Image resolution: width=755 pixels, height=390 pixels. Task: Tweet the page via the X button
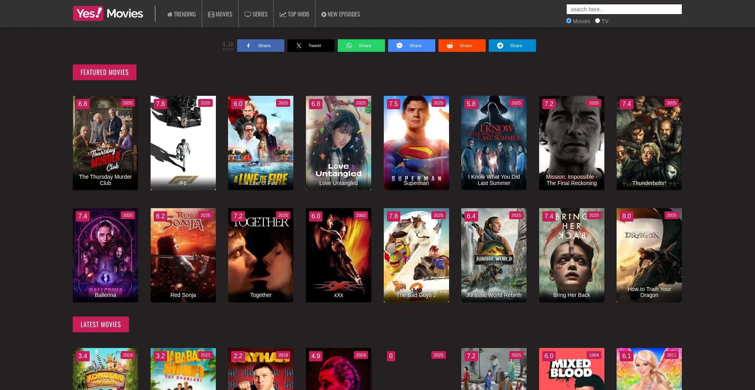(x=311, y=46)
